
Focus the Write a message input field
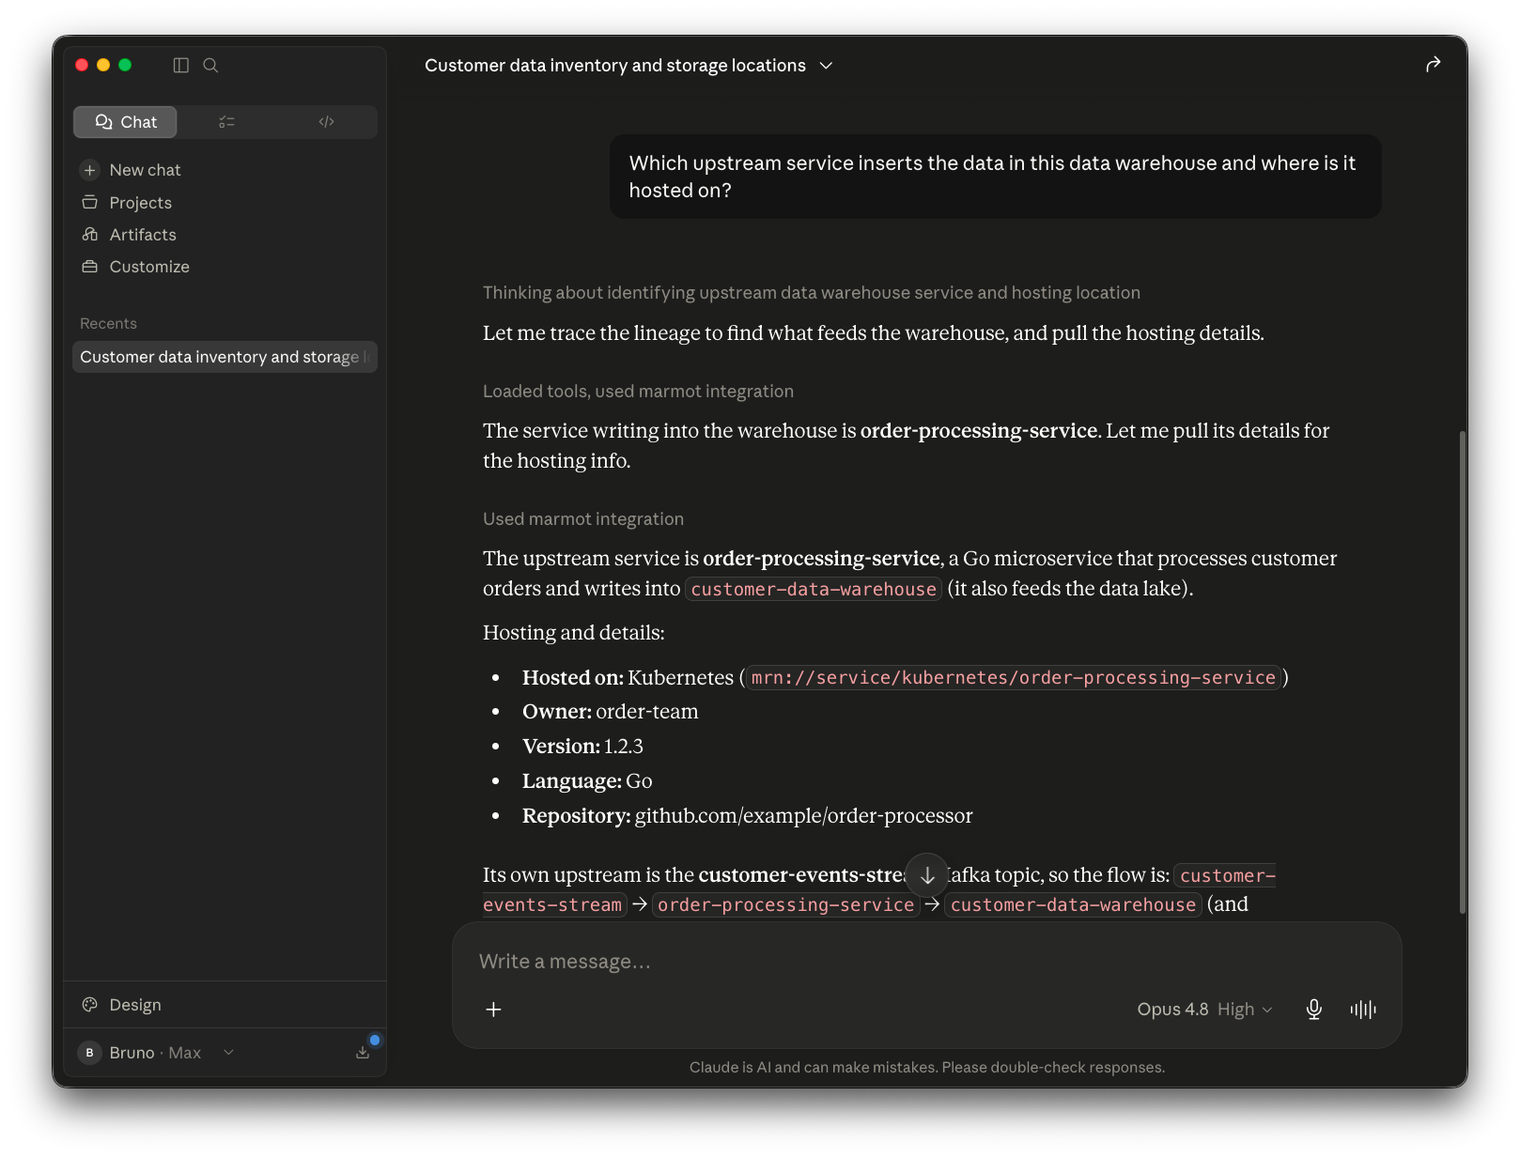tap(926, 962)
